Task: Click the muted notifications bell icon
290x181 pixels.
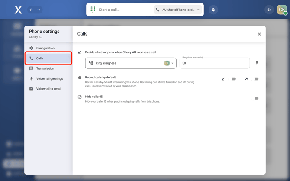Action: (x=213, y=10)
